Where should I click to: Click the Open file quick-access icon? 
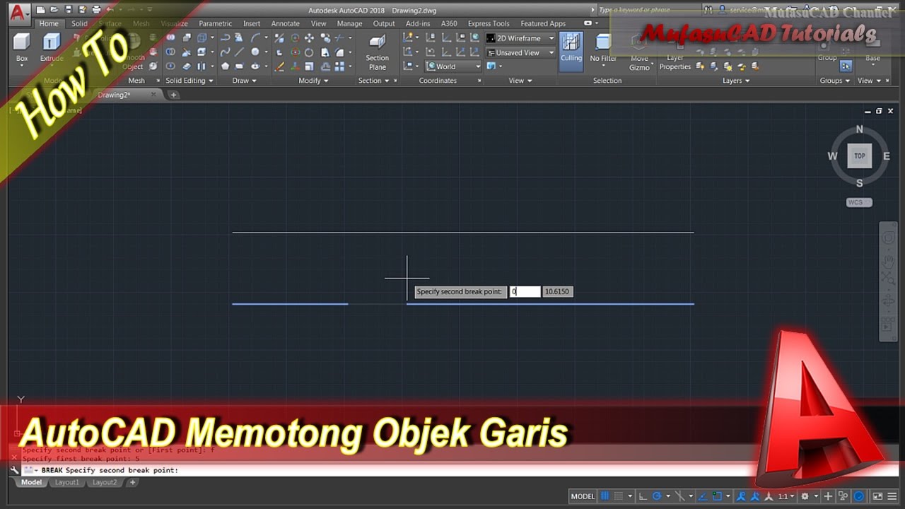click(x=54, y=10)
